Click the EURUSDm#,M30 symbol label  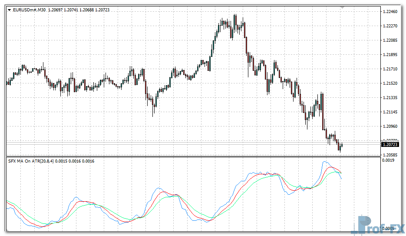point(30,10)
